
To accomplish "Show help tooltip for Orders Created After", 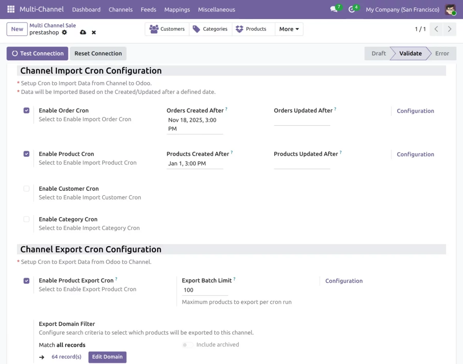I will click(226, 109).
